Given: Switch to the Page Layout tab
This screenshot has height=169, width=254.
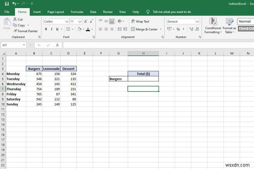Looking at the screenshot, I should point(55,12).
